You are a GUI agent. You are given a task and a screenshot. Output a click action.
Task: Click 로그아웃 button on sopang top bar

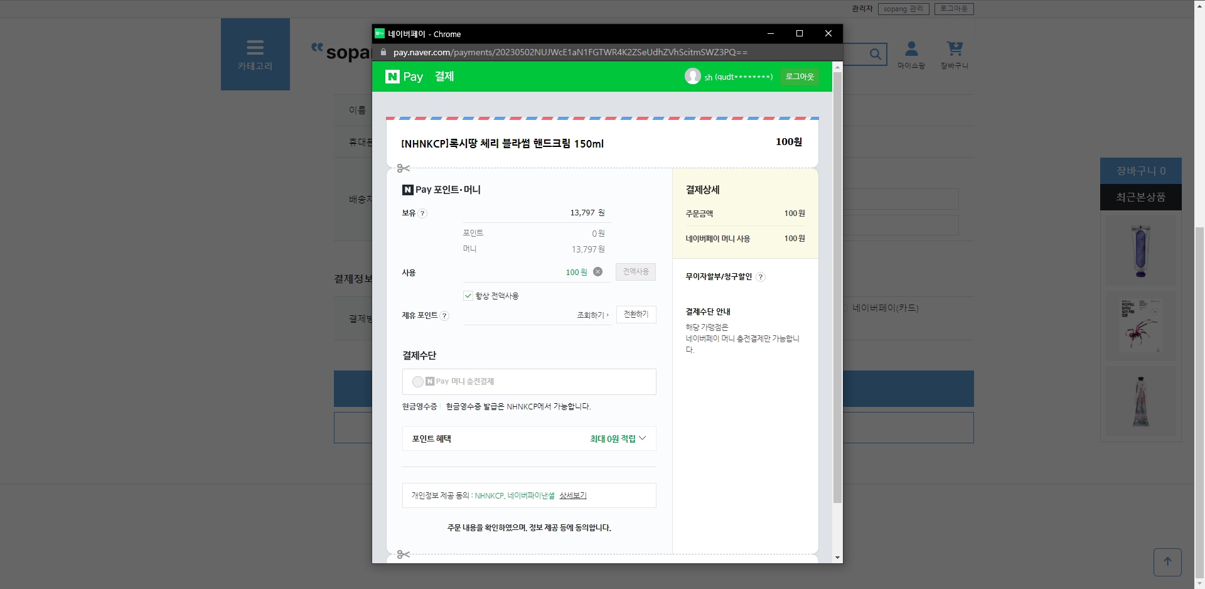pos(954,9)
